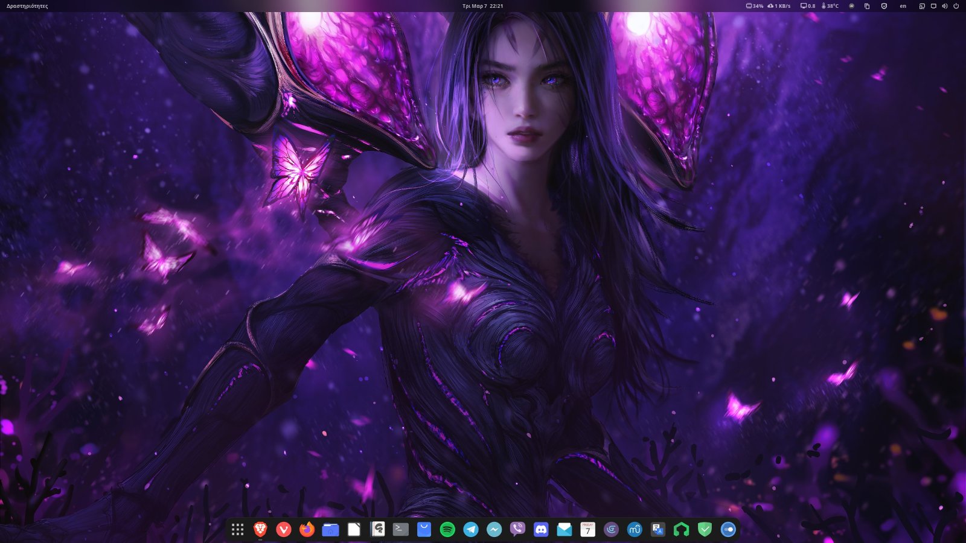Image resolution: width=966 pixels, height=543 pixels.
Task: Switch keyboard layout via en indicator
Action: pos(903,6)
